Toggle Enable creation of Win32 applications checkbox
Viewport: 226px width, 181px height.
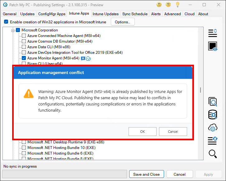[x=6, y=22]
